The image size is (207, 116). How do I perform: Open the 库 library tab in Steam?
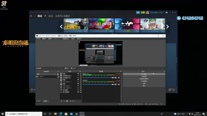click(x=45, y=16)
